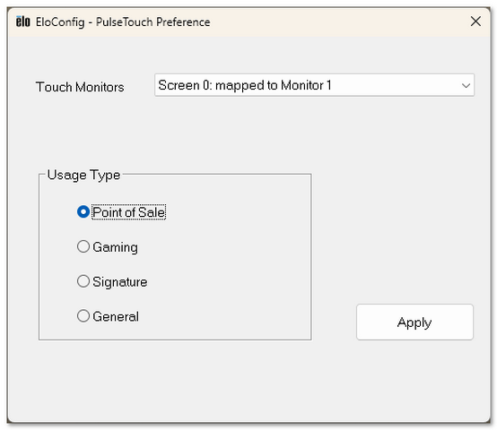The height and width of the screenshot is (430, 497).
Task: Click the Usage Type group heading
Action: (83, 175)
